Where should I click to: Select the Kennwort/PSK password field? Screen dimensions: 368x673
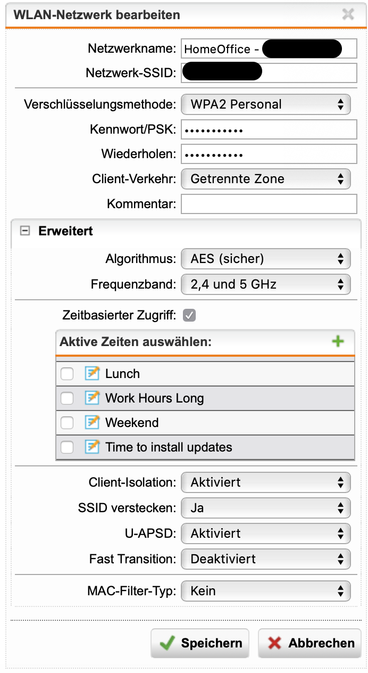(x=269, y=129)
